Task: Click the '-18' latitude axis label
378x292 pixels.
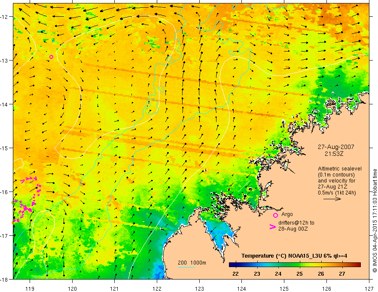Action: click(x=5, y=279)
